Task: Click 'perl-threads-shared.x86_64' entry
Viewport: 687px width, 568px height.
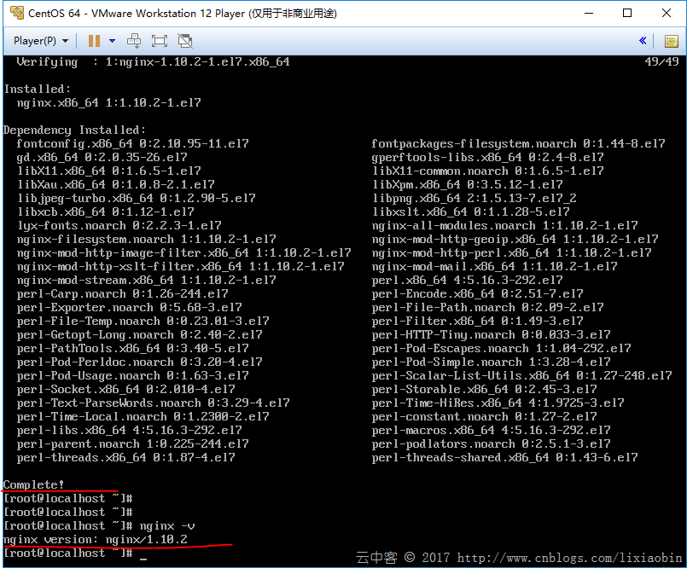Action: click(504, 457)
